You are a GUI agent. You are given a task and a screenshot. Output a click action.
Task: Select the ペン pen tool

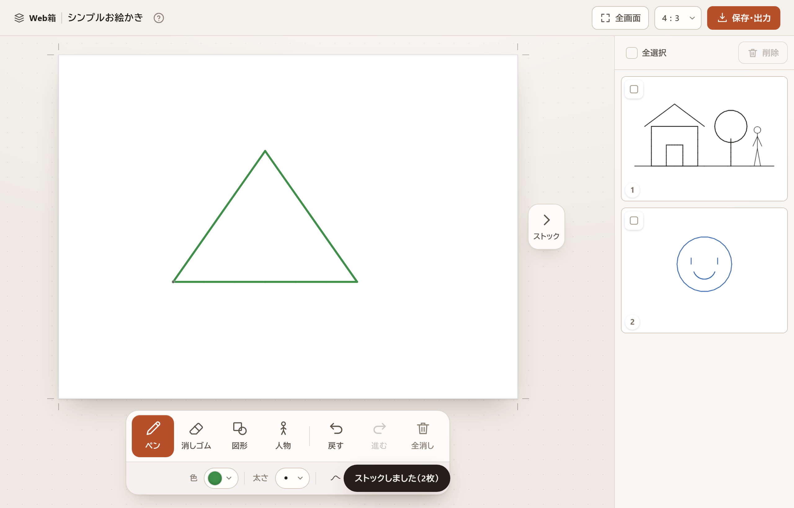pyautogui.click(x=153, y=436)
